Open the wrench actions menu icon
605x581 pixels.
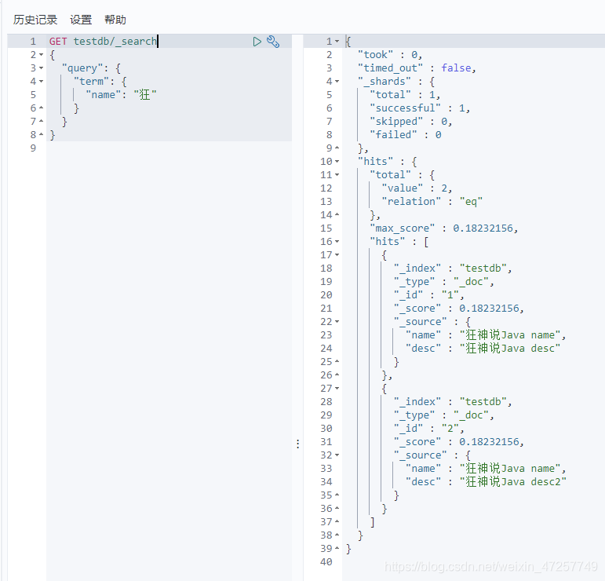(273, 42)
